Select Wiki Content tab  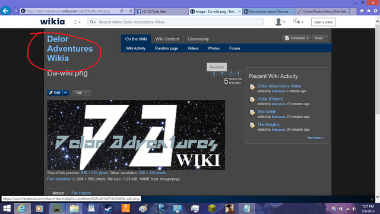[x=167, y=39]
